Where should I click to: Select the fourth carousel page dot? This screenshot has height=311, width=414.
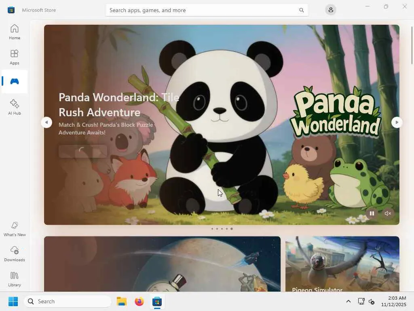tap(226, 229)
